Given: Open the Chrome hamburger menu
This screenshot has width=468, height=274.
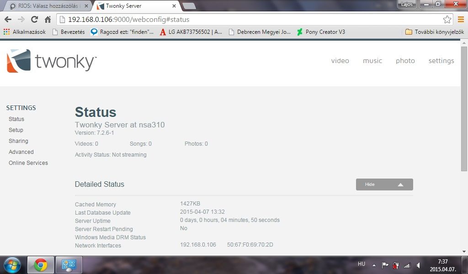Looking at the screenshot, I should click(x=461, y=20).
